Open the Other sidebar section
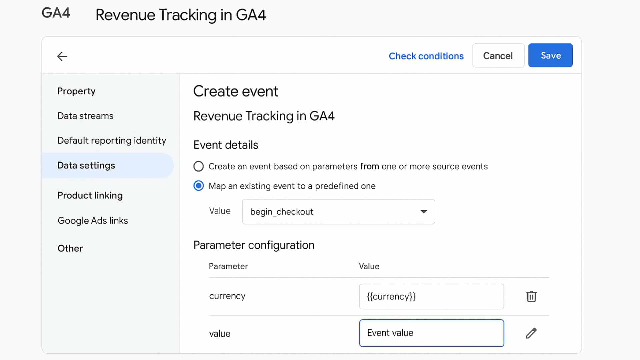This screenshot has width=640, height=360. click(70, 248)
